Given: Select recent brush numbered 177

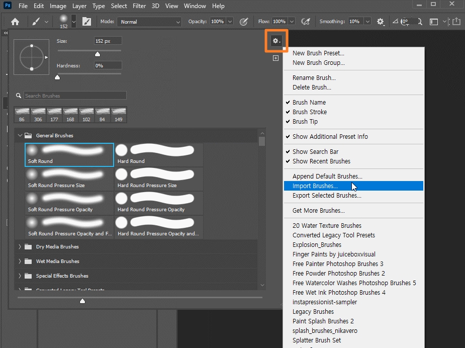Looking at the screenshot, I should [x=54, y=115].
